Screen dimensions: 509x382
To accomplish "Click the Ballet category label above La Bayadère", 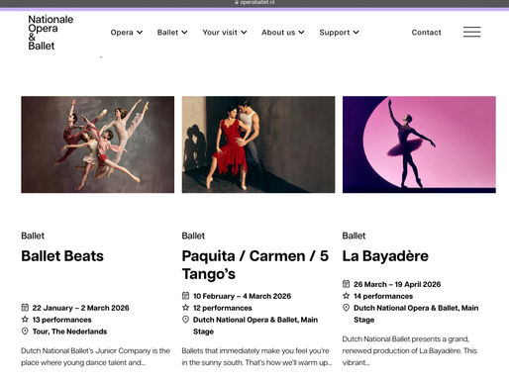I will [x=354, y=236].
